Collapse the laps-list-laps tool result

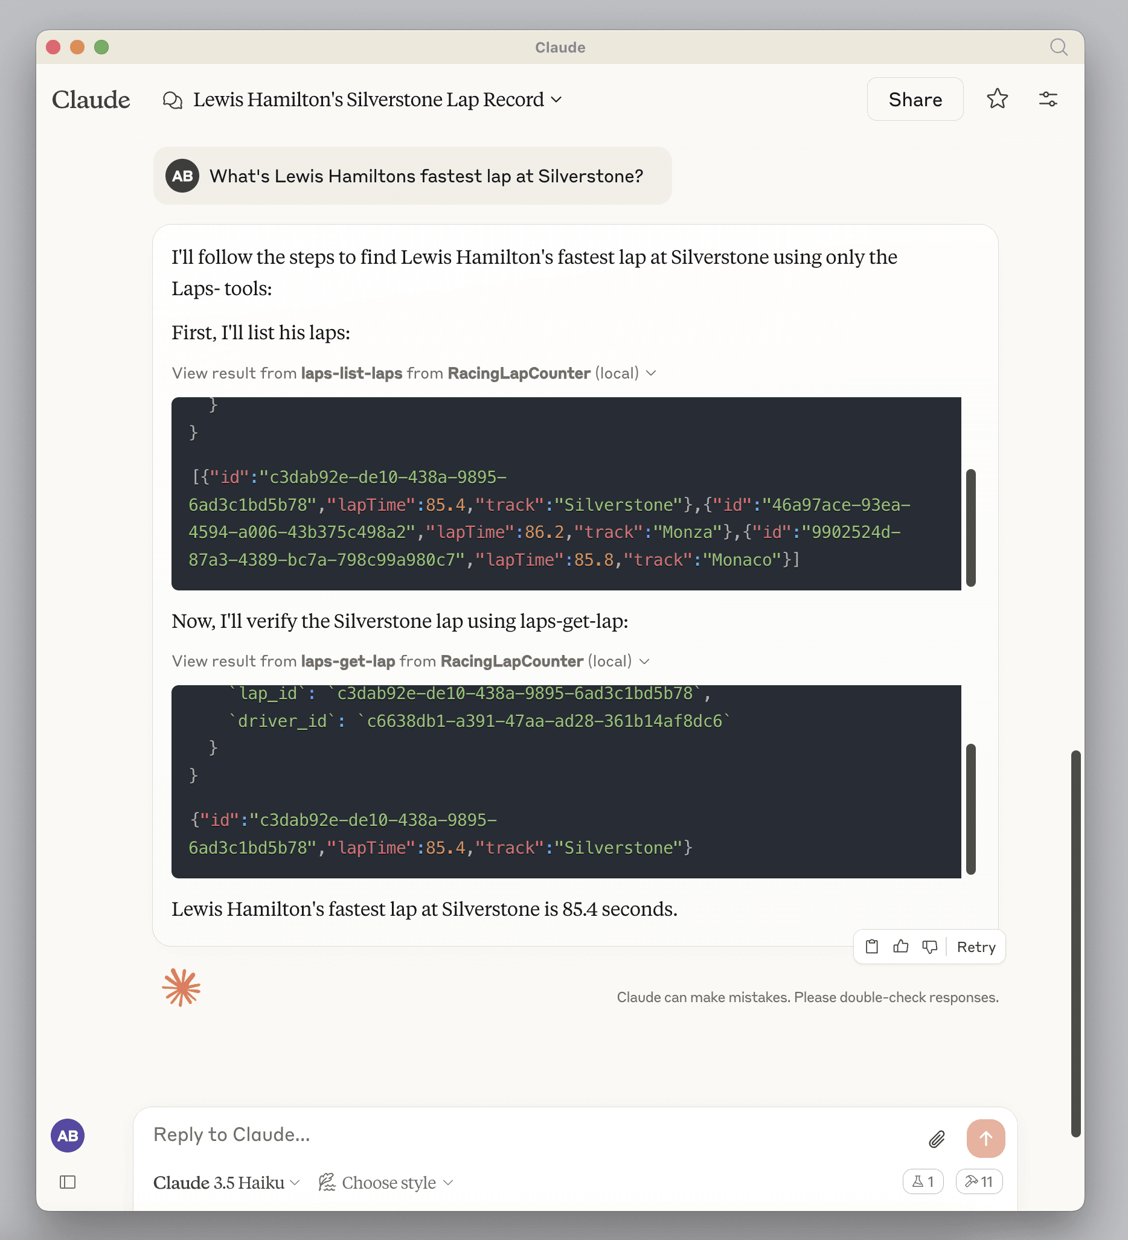(651, 373)
